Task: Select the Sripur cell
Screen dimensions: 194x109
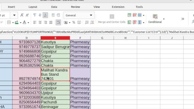Action: 55,56
